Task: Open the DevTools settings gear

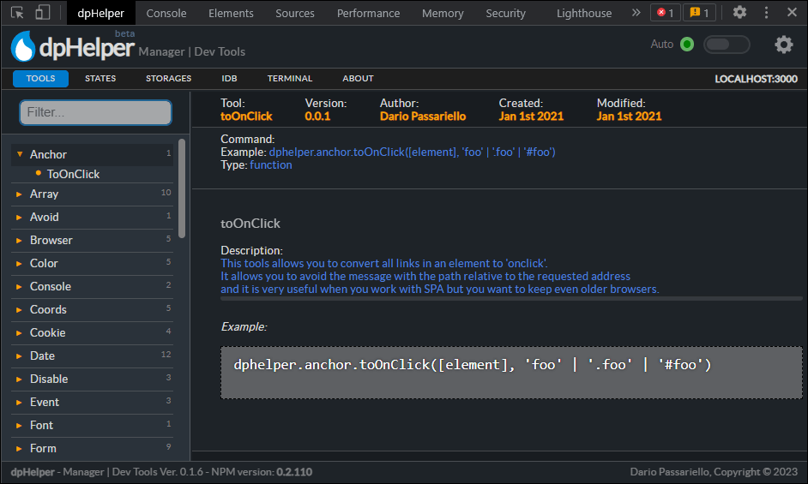Action: (x=739, y=12)
